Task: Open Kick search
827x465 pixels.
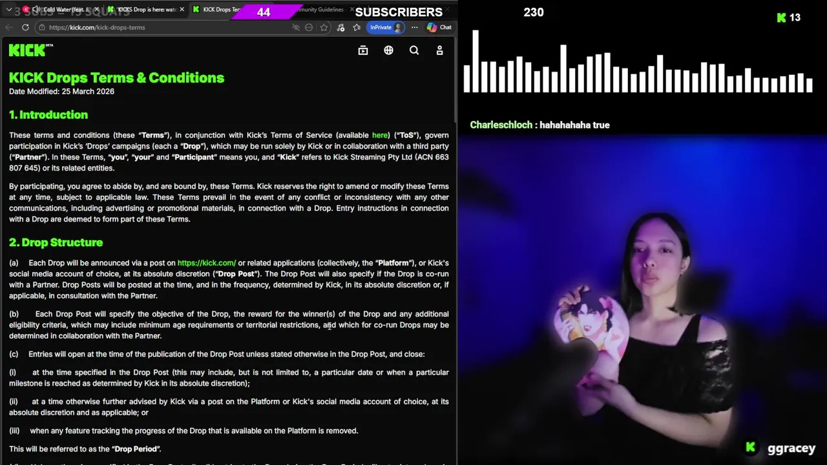Action: 414,50
